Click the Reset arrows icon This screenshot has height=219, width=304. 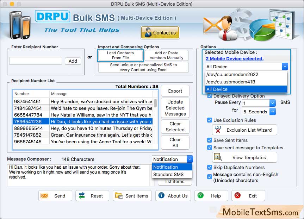[82, 195]
